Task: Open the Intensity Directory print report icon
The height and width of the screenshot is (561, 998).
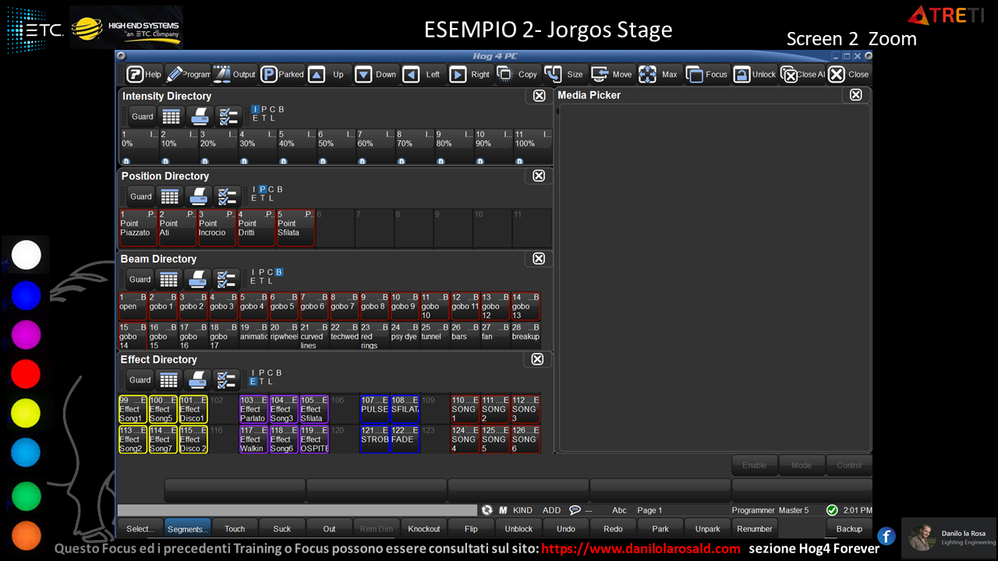Action: pyautogui.click(x=199, y=117)
